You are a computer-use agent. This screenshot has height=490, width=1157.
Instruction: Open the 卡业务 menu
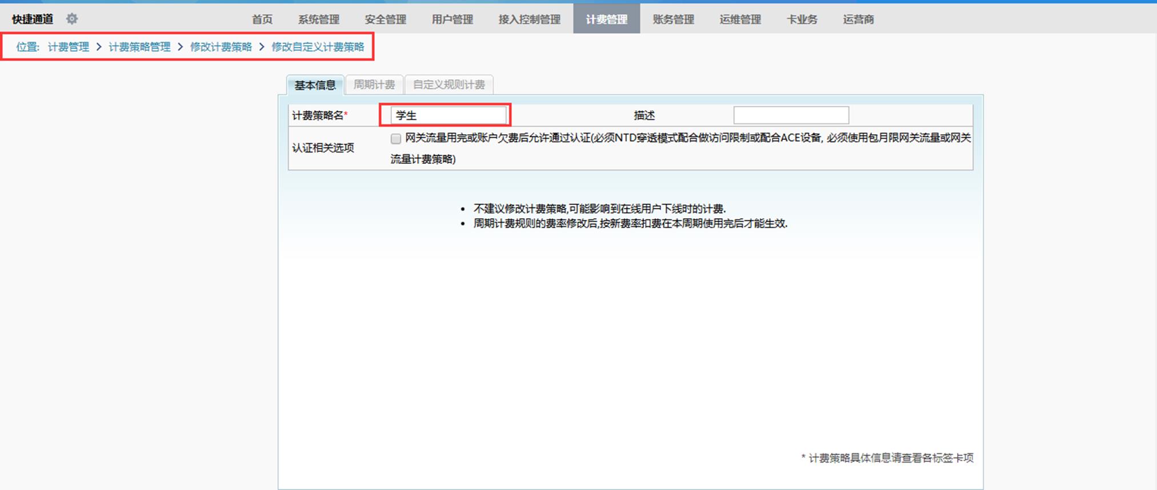(802, 19)
